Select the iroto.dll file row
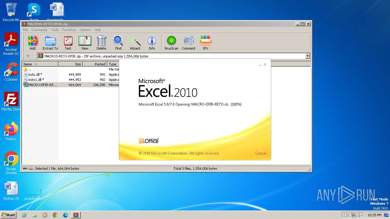 (71, 75)
